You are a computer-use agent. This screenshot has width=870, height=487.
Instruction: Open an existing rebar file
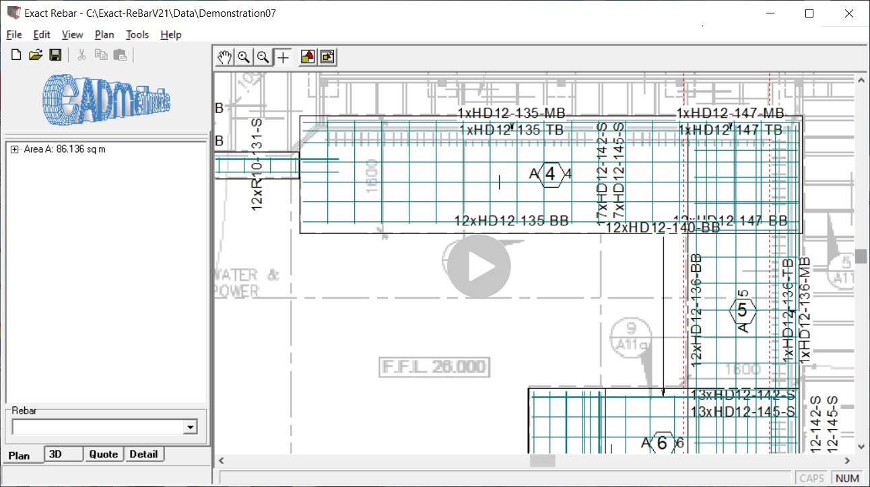[x=35, y=54]
